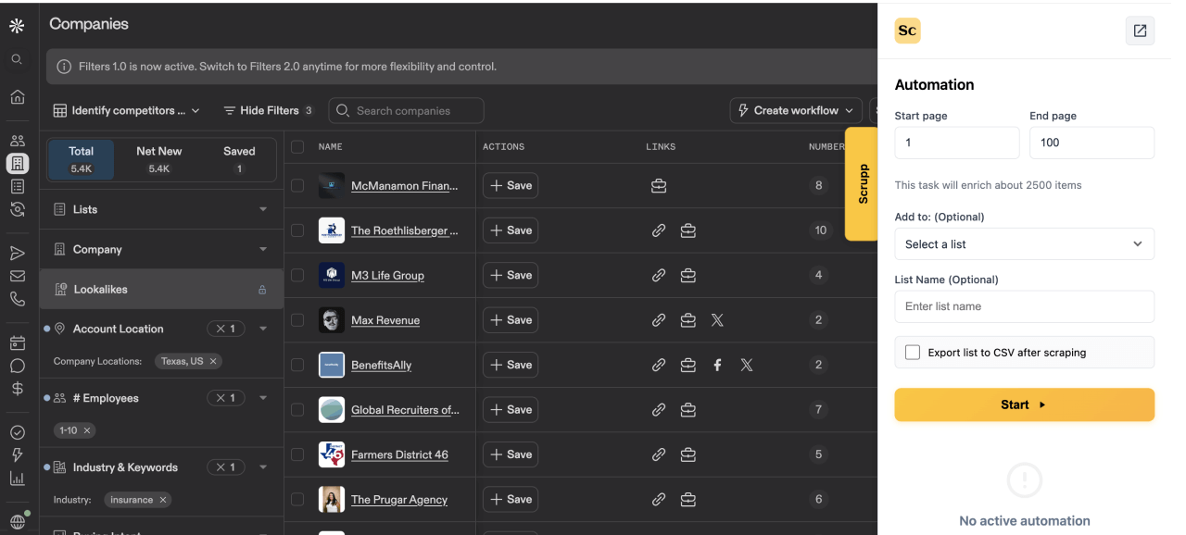Viewport: 1186px width, 535px height.
Task: Switch to the Total tab
Action: tap(82, 159)
